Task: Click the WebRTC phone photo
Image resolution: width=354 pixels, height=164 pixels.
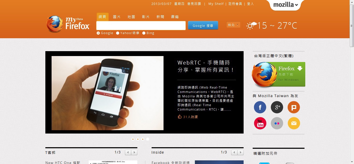Action: pos(108,93)
